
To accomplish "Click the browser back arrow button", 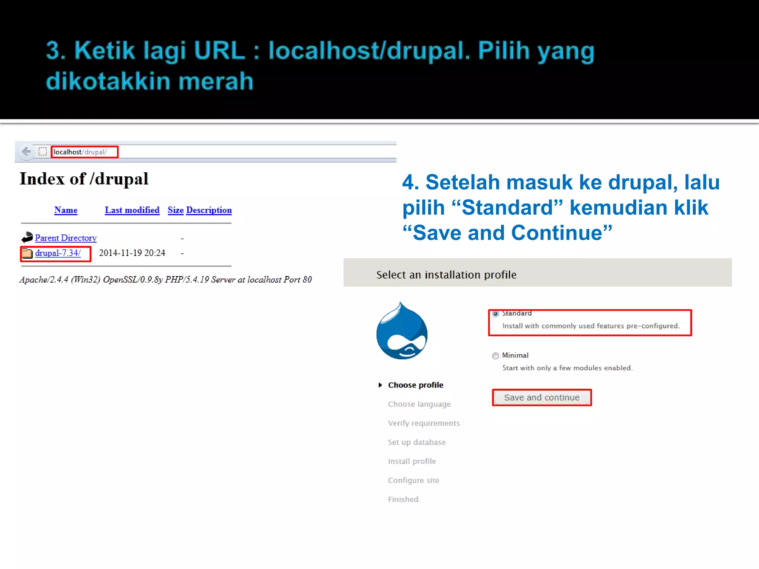I will pos(26,152).
